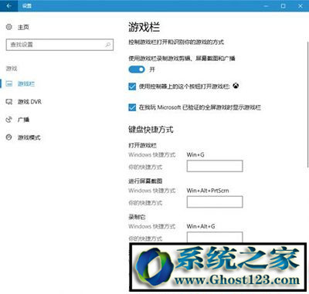Click the Xbox controller button icon
Viewport: 309px width, 294px height.
click(x=236, y=86)
